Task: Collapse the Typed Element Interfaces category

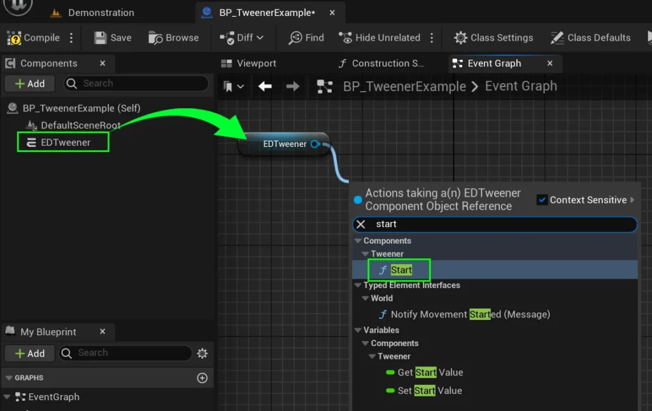Action: click(x=358, y=286)
